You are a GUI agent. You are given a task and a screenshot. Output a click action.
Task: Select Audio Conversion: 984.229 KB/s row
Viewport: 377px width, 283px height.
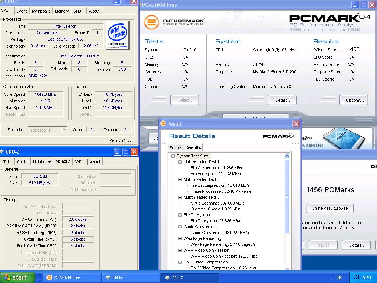[219, 233]
